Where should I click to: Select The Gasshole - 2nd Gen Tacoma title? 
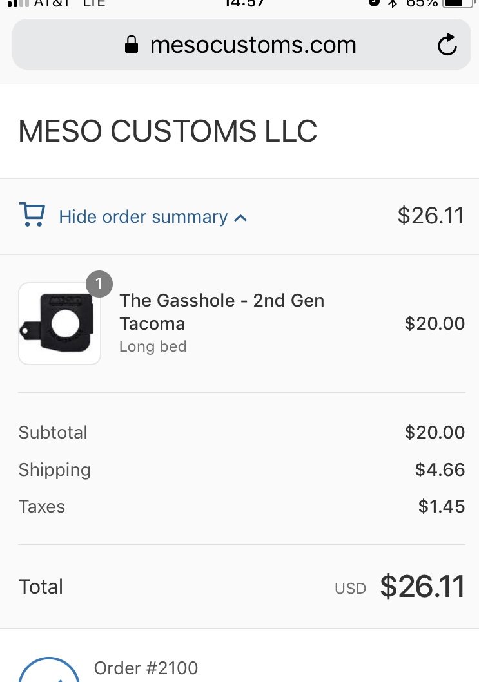[222, 312]
